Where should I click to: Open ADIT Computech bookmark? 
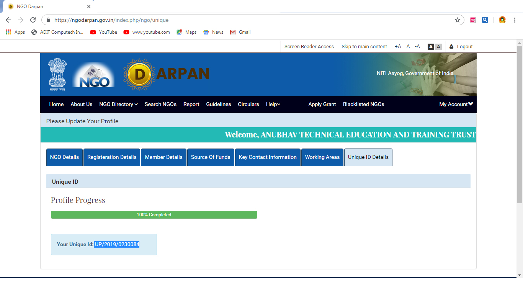(57, 32)
